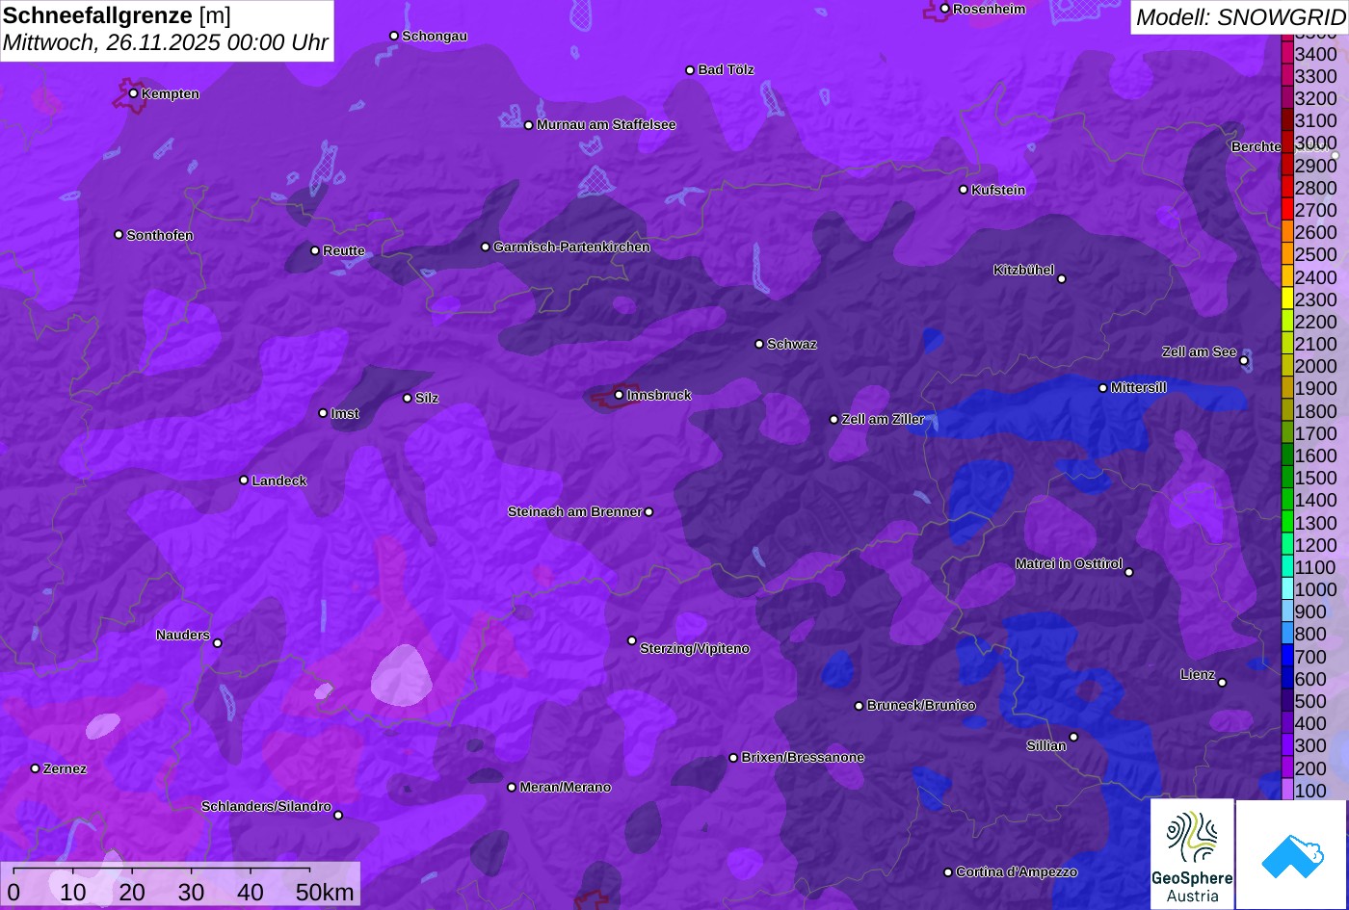Viewport: 1349px width, 910px height.
Task: Select the Kempten city label
Action: [x=171, y=93]
